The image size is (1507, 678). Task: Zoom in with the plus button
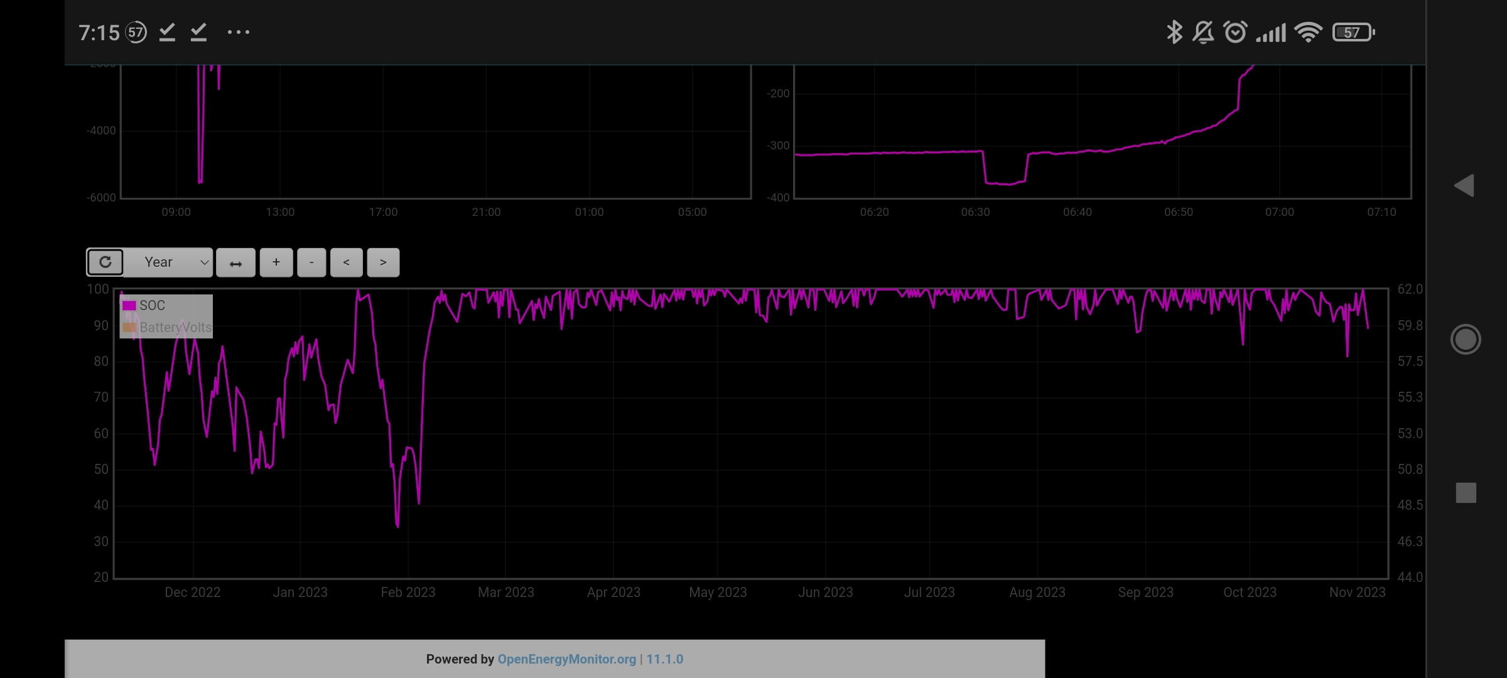276,262
